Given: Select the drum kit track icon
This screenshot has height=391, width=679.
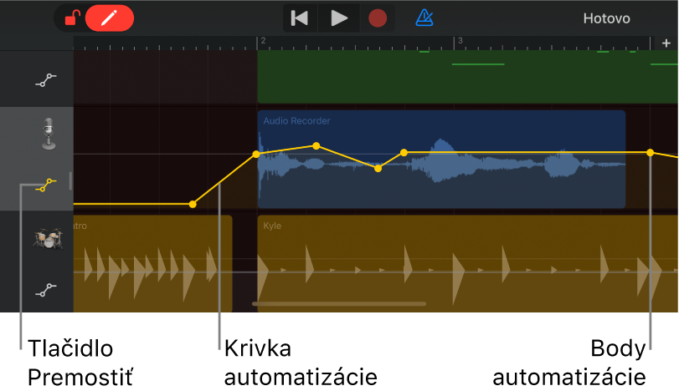Looking at the screenshot, I should 47,238.
